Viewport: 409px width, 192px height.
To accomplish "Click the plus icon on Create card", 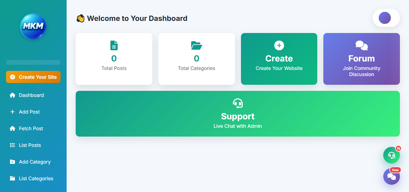I will (279, 45).
